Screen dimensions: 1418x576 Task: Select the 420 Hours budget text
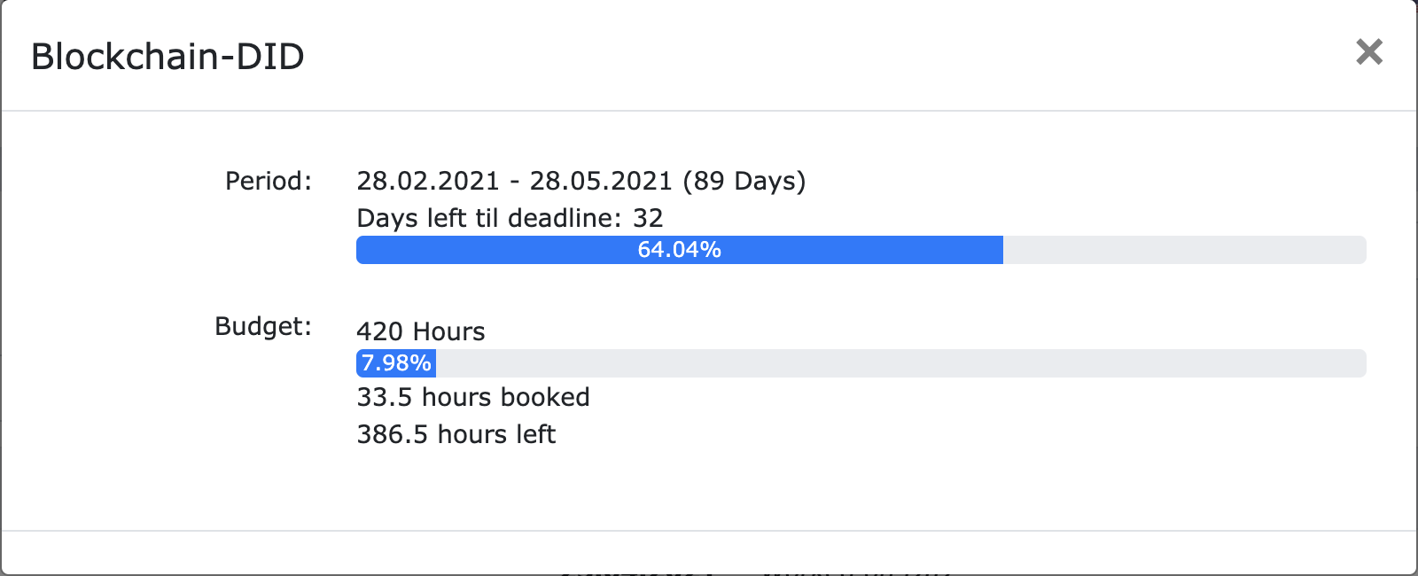coord(421,332)
